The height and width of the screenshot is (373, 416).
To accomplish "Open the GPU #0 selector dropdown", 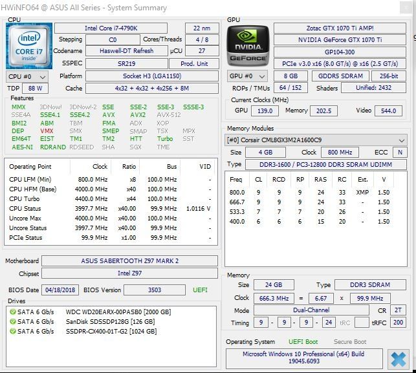I will pyautogui.click(x=247, y=76).
